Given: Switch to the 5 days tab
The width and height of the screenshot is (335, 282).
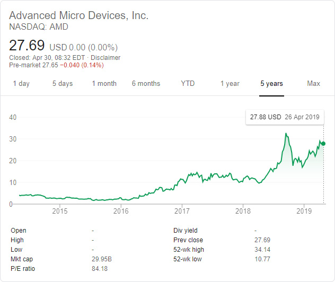Looking at the screenshot, I should pos(62,84).
